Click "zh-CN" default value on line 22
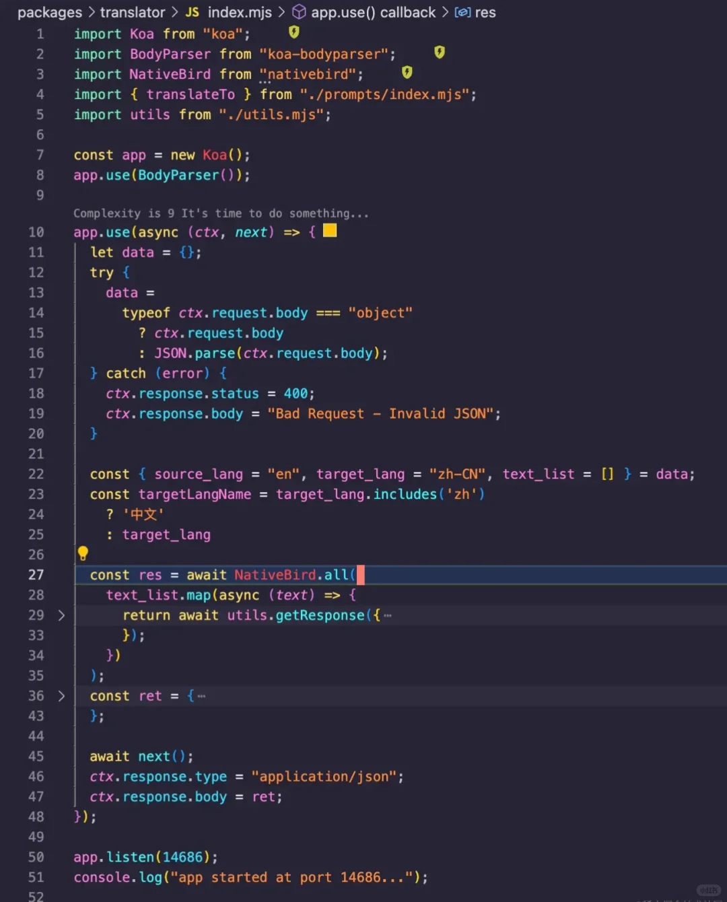This screenshot has width=727, height=902. [457, 474]
